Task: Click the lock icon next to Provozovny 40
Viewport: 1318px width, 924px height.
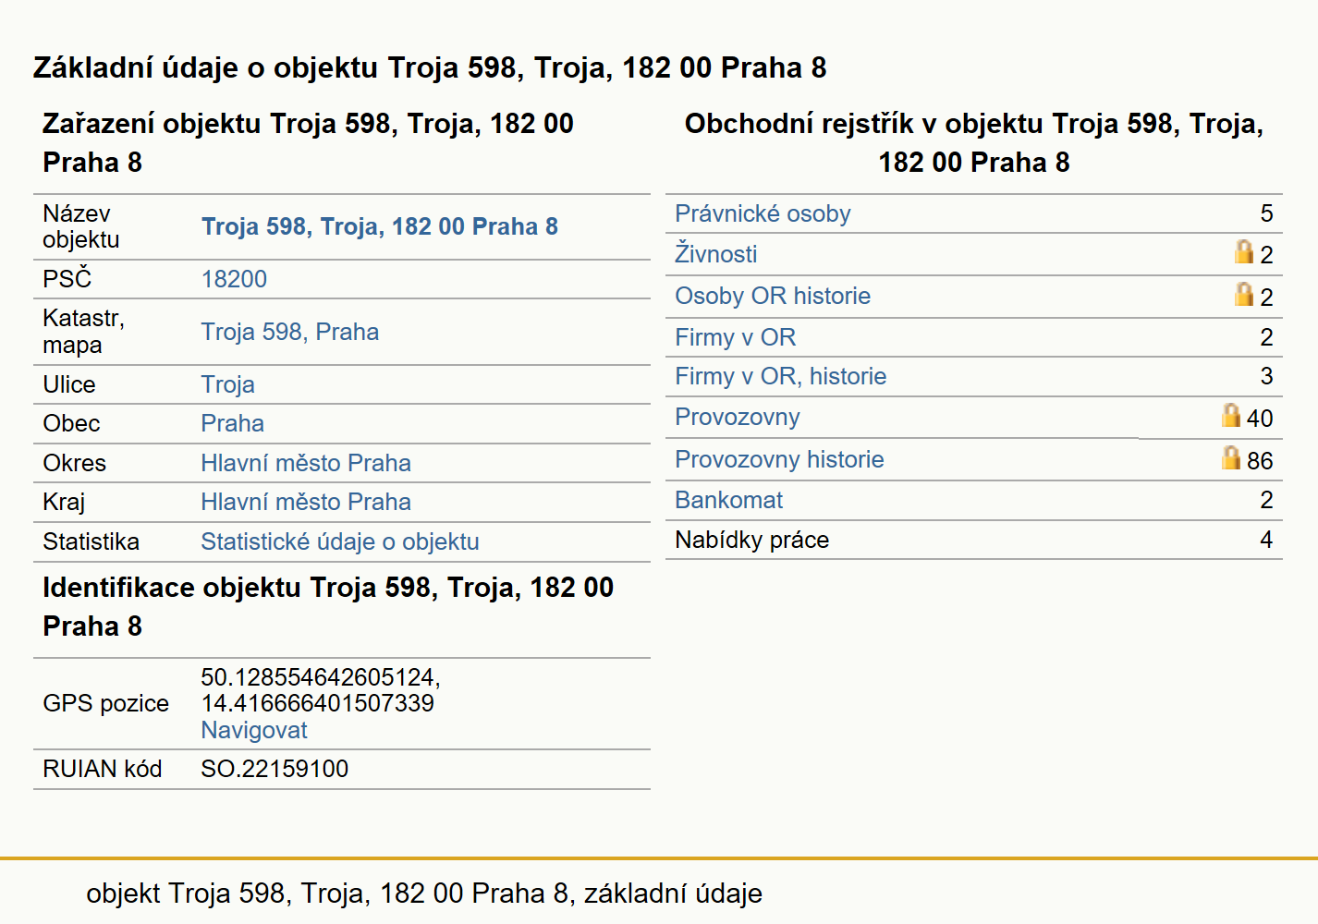Action: pyautogui.click(x=1231, y=416)
